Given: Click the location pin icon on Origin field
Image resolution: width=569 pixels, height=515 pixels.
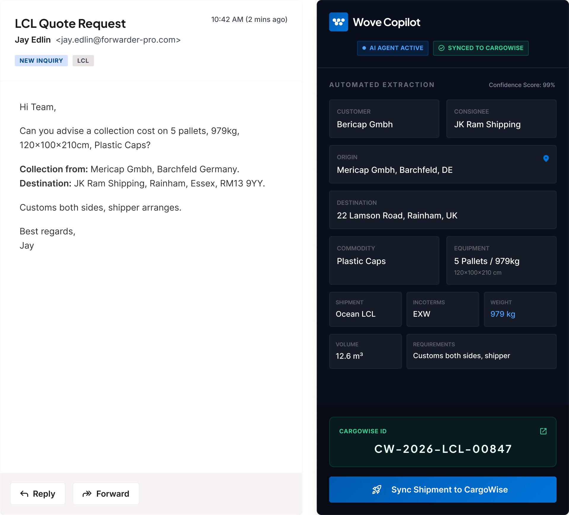Looking at the screenshot, I should point(546,159).
